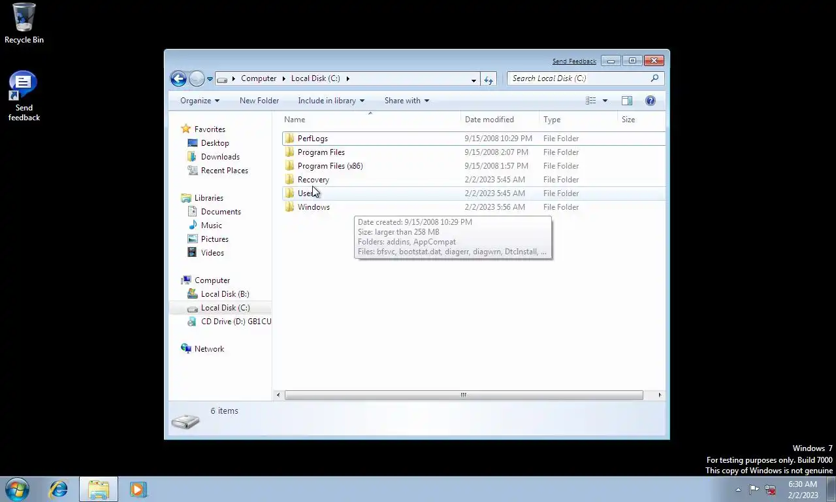Expand the arrow after Computer breadcrumb
Viewport: 836px width, 502px height.
(x=284, y=79)
